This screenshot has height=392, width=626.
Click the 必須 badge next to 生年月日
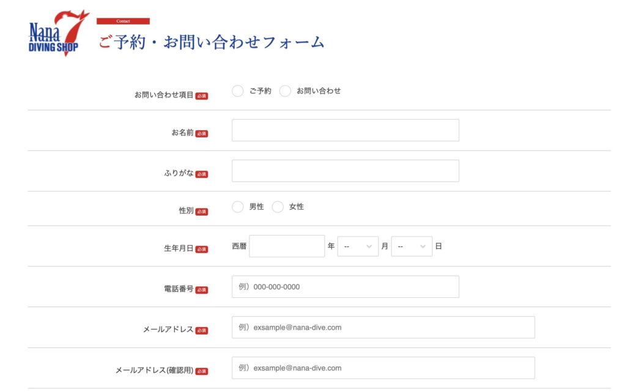[x=202, y=250]
